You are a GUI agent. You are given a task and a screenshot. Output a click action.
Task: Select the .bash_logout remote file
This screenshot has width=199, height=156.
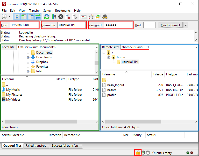coord(115,85)
